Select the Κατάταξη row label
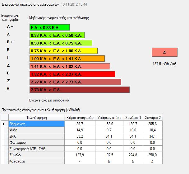The width and height of the screenshot is (189, 174). pyautogui.click(x=36, y=161)
